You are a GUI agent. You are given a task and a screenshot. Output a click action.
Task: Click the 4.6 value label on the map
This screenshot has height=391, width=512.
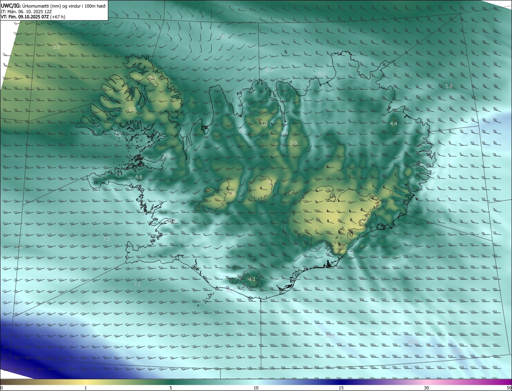(139, 177)
